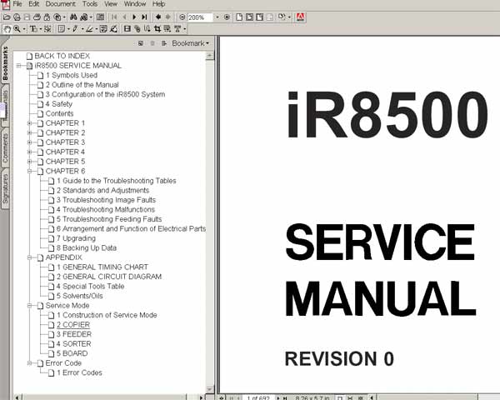This screenshot has height=400, width=500.
Task: Go to the next page arrow
Action: 134,17
